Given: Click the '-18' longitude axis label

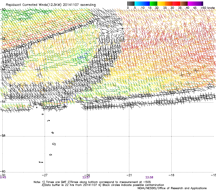Looking at the screenshot, I should (x=172, y=175).
